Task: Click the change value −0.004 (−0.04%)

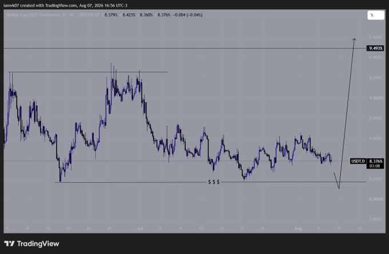Action: pos(188,15)
